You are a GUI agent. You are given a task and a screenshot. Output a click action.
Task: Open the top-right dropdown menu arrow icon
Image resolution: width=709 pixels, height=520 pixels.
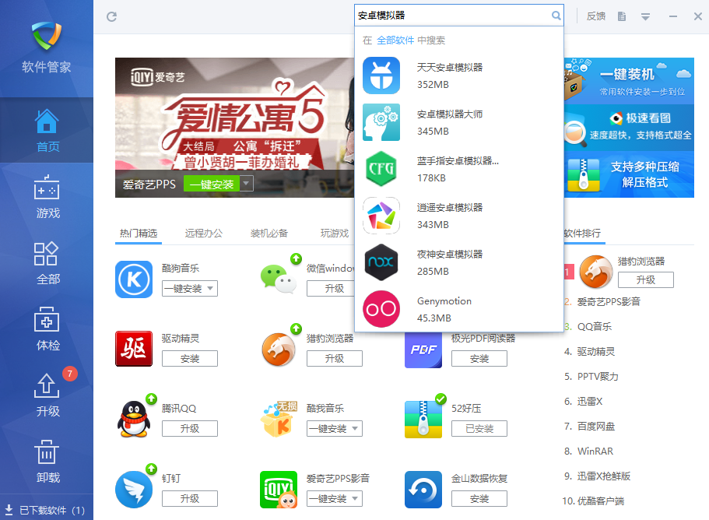tap(645, 16)
